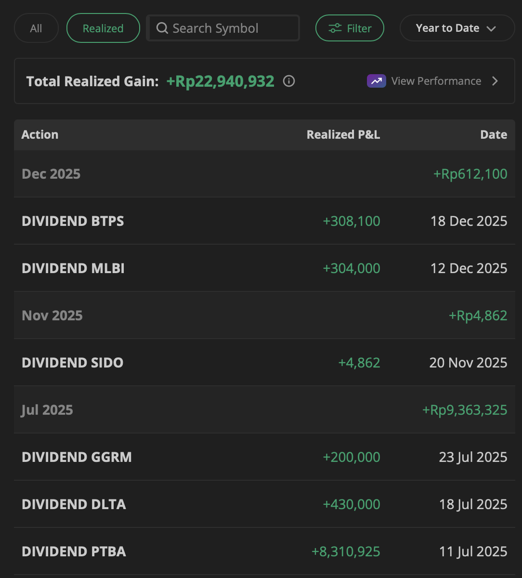Open the DIVIDEND SIDO transaction
Viewport: 522px width, 578px height.
(x=73, y=363)
